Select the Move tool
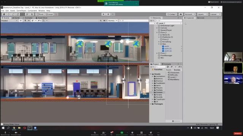The width and height of the screenshot is (243, 136). [x=9, y=14]
